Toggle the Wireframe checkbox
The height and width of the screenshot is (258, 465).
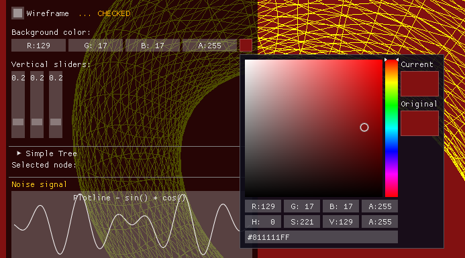pos(17,13)
